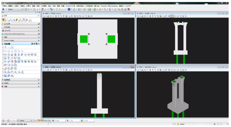The image size is (231, 127).
Task: Open the active level Default dropdown
Action: pyautogui.click(x=15, y=9)
